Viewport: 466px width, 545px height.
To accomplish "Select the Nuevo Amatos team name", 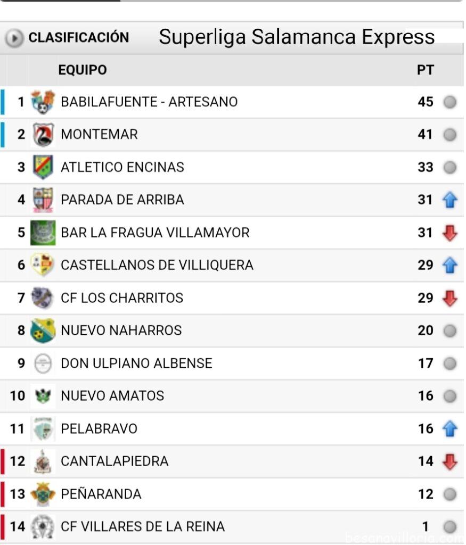I will point(112,396).
